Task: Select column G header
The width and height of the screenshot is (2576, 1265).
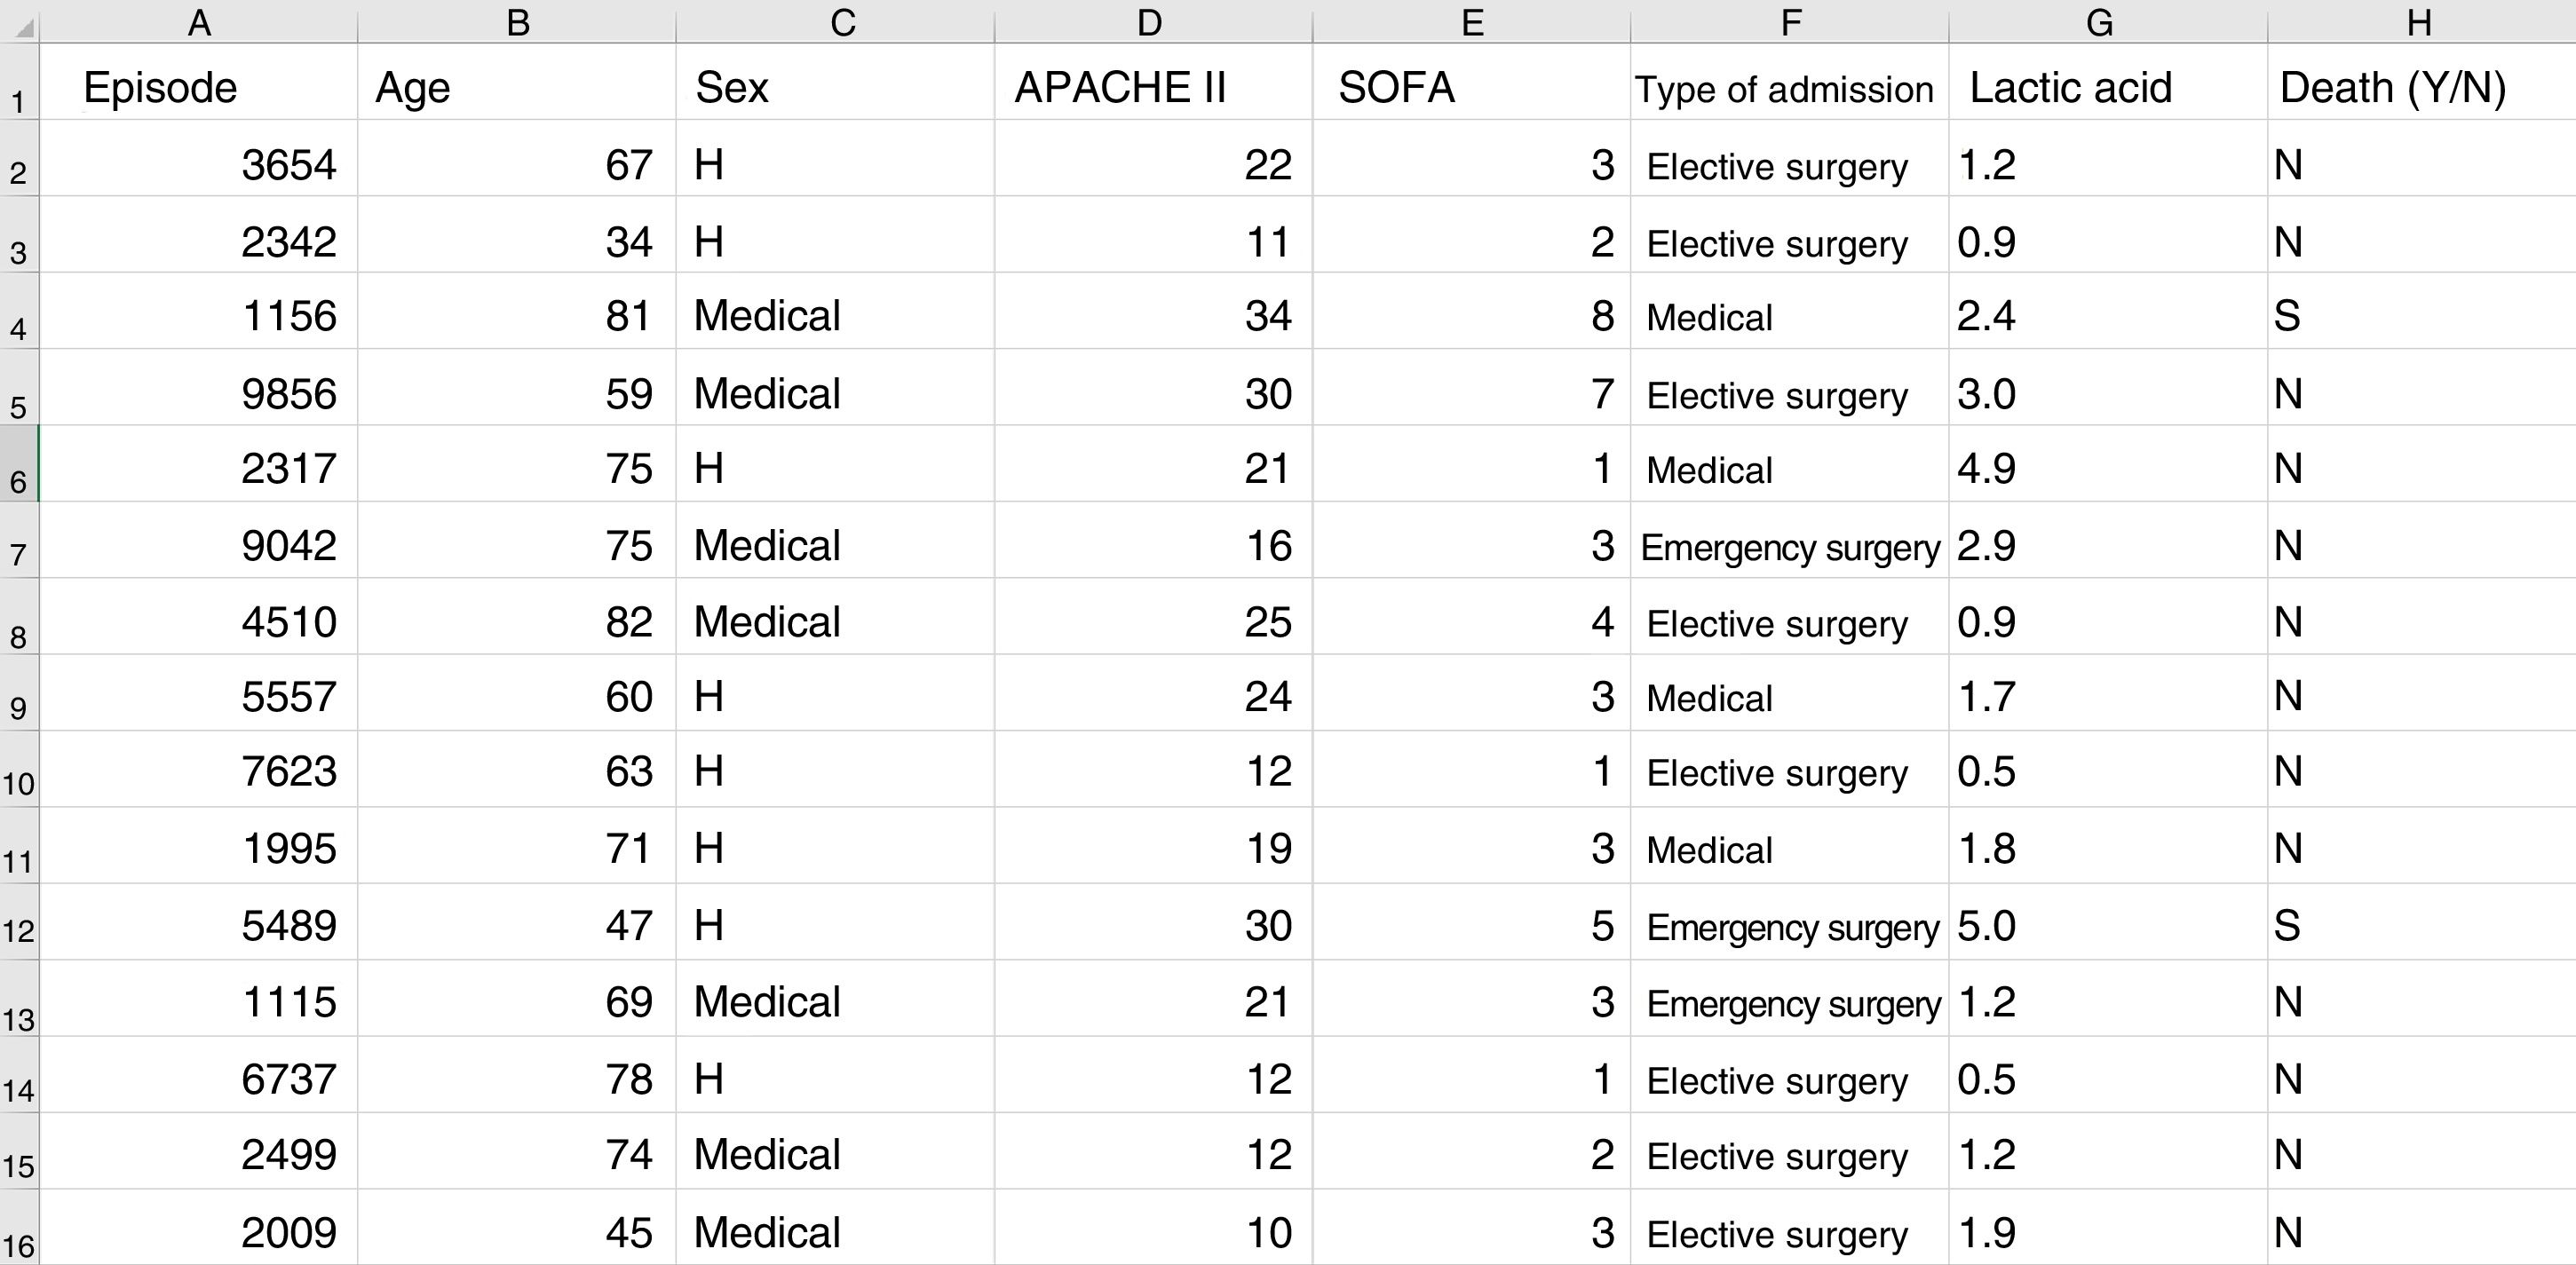Action: click(x=2099, y=22)
